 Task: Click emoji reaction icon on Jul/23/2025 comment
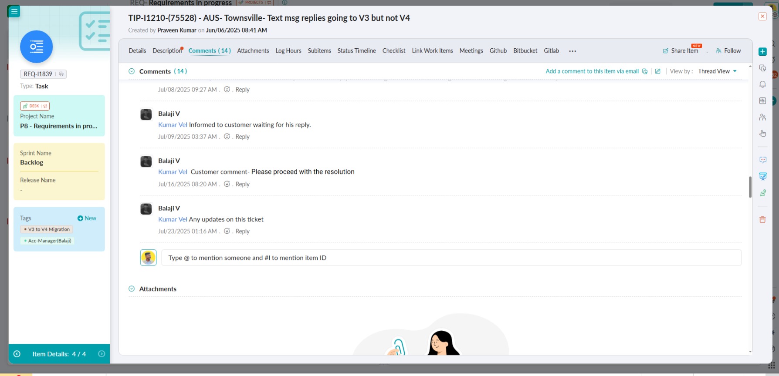227,231
